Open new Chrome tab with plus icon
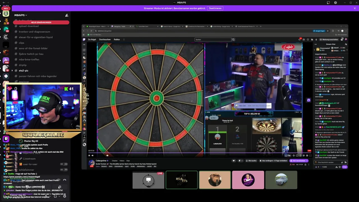This screenshot has height=202, width=359. 261,26
